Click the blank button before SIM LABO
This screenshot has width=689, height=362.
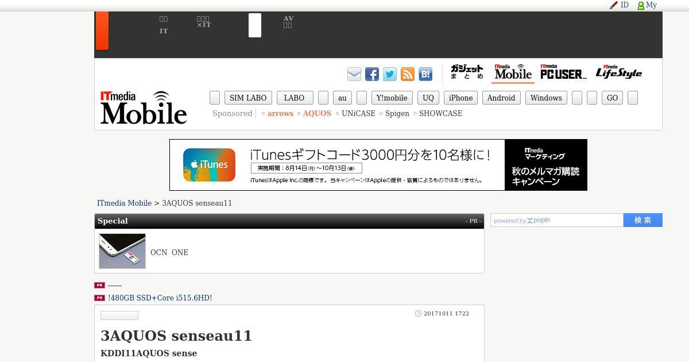(215, 98)
